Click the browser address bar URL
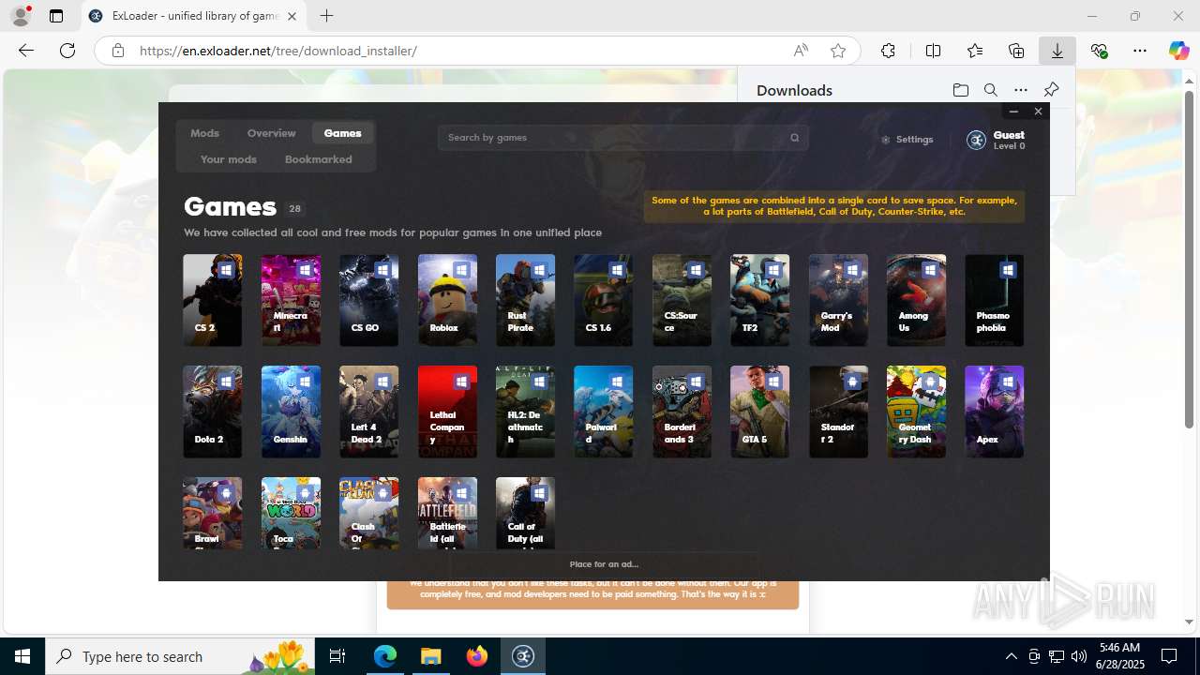Viewport: 1200px width, 675px height. 278,51
